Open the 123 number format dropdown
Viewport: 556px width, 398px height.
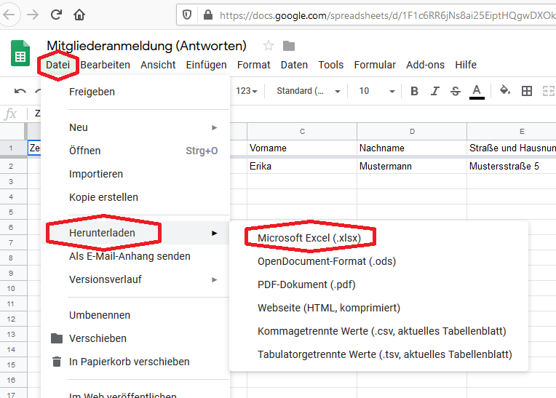pyautogui.click(x=247, y=91)
